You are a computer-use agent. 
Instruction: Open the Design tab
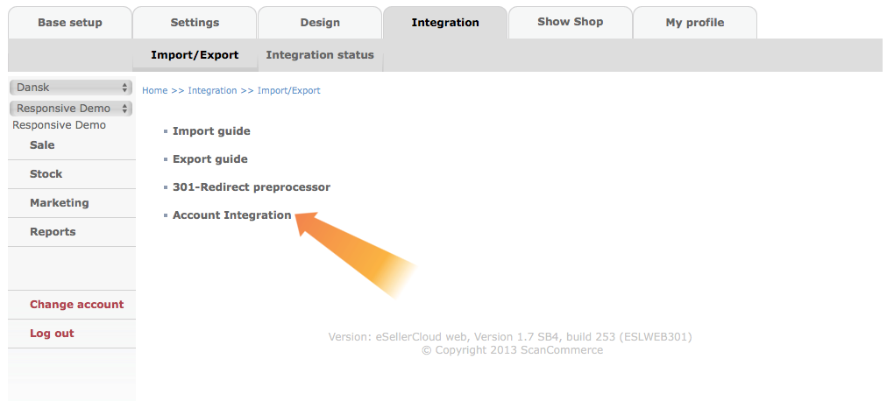pos(320,23)
